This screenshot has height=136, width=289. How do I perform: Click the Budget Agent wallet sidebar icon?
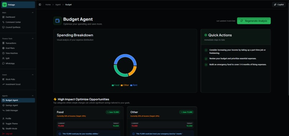pyautogui.click(x=3, y=100)
